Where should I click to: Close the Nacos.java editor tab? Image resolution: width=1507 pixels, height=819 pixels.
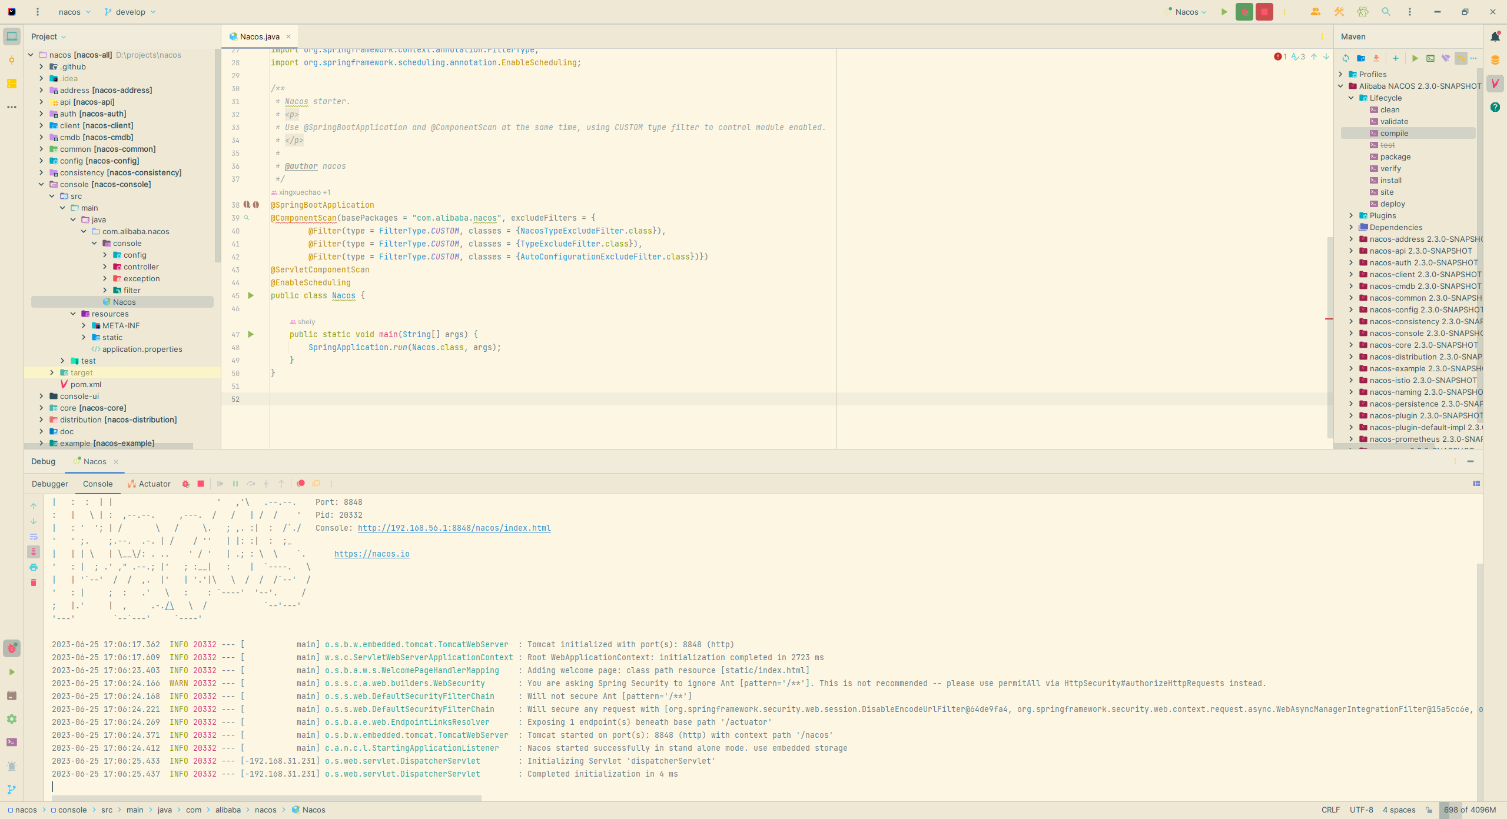coord(288,36)
